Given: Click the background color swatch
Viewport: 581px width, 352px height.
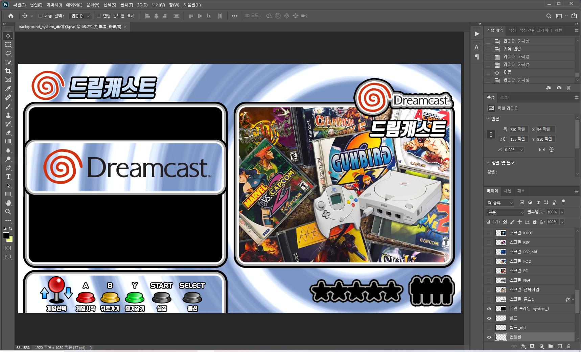Looking at the screenshot, I should coord(10,239).
